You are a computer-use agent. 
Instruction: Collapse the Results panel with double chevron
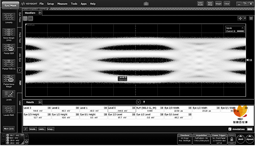(x=138, y=102)
